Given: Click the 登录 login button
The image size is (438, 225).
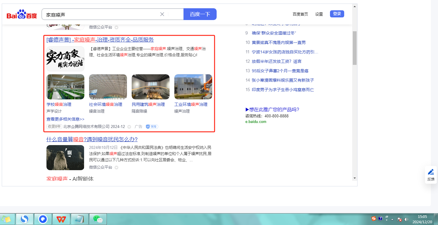Looking at the screenshot, I should [x=337, y=14].
